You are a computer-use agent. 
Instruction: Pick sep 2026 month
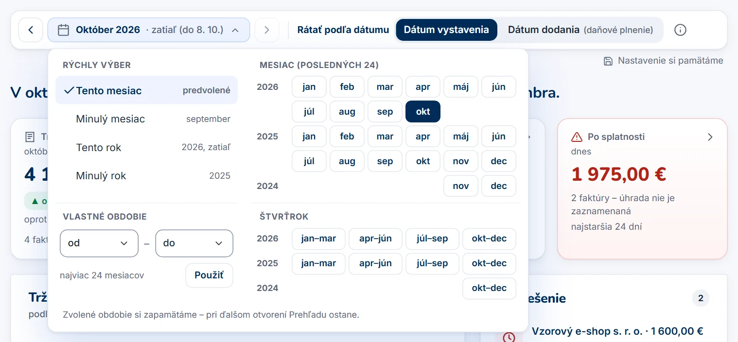click(x=385, y=112)
